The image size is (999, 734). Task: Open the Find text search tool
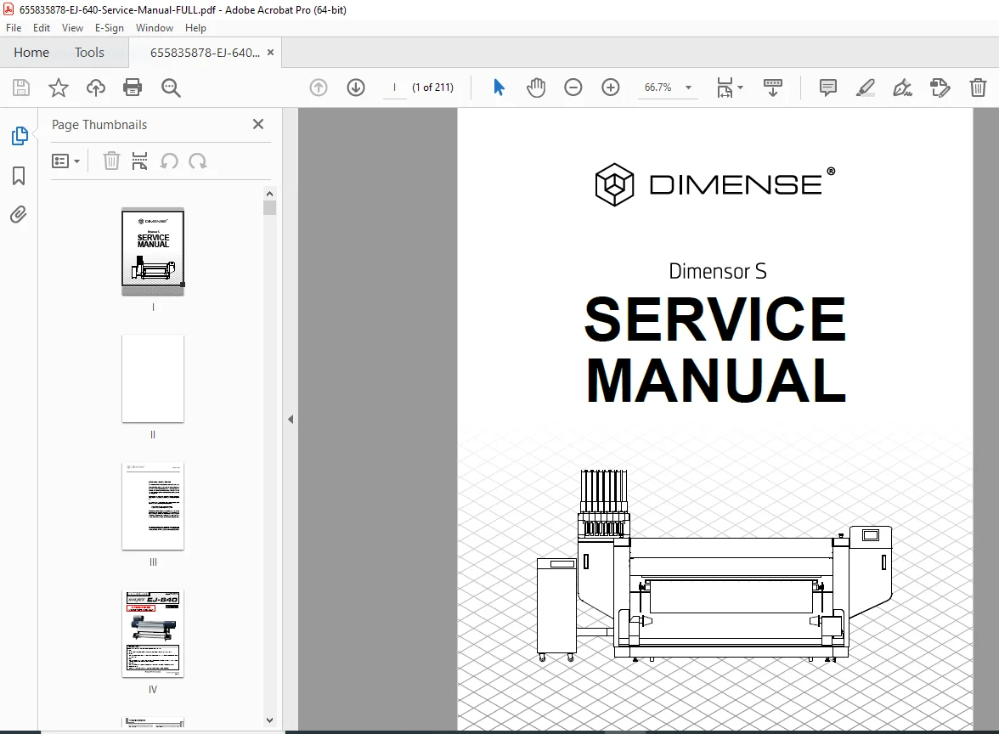pos(171,88)
